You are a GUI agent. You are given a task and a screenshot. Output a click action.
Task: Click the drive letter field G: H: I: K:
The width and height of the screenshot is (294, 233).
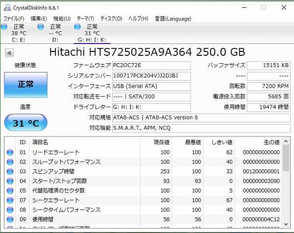pos(151,107)
